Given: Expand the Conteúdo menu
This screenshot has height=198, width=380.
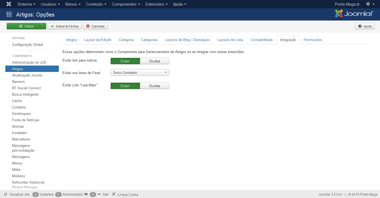Looking at the screenshot, I should 96,4.
